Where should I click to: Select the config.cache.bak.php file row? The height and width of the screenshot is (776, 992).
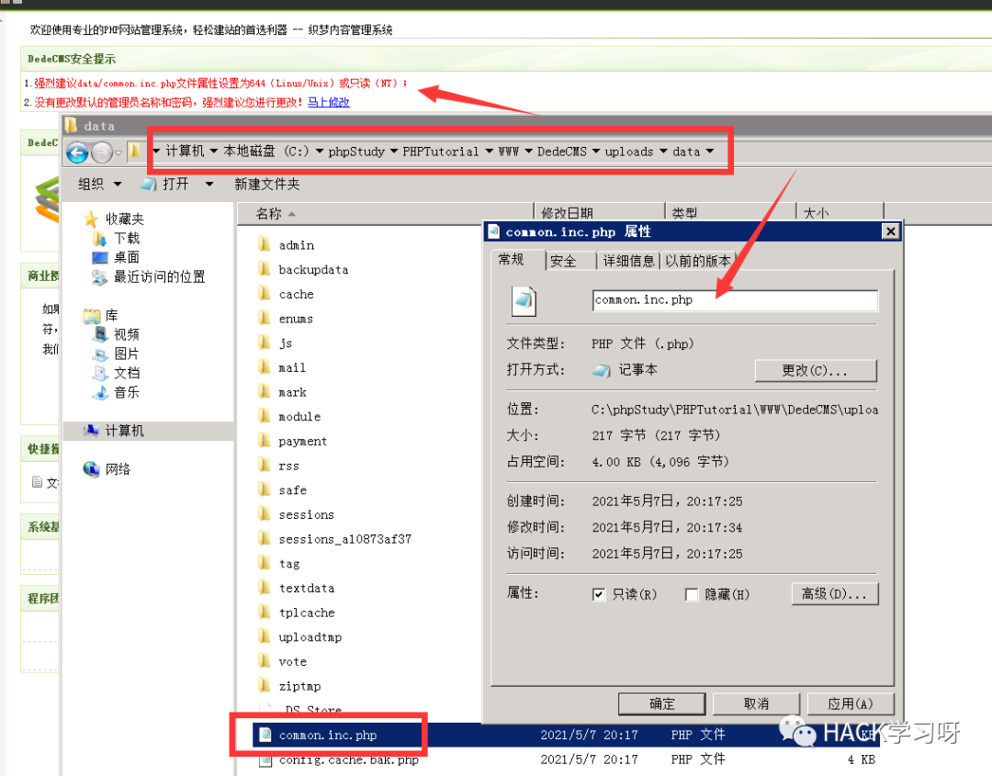tap(566, 759)
